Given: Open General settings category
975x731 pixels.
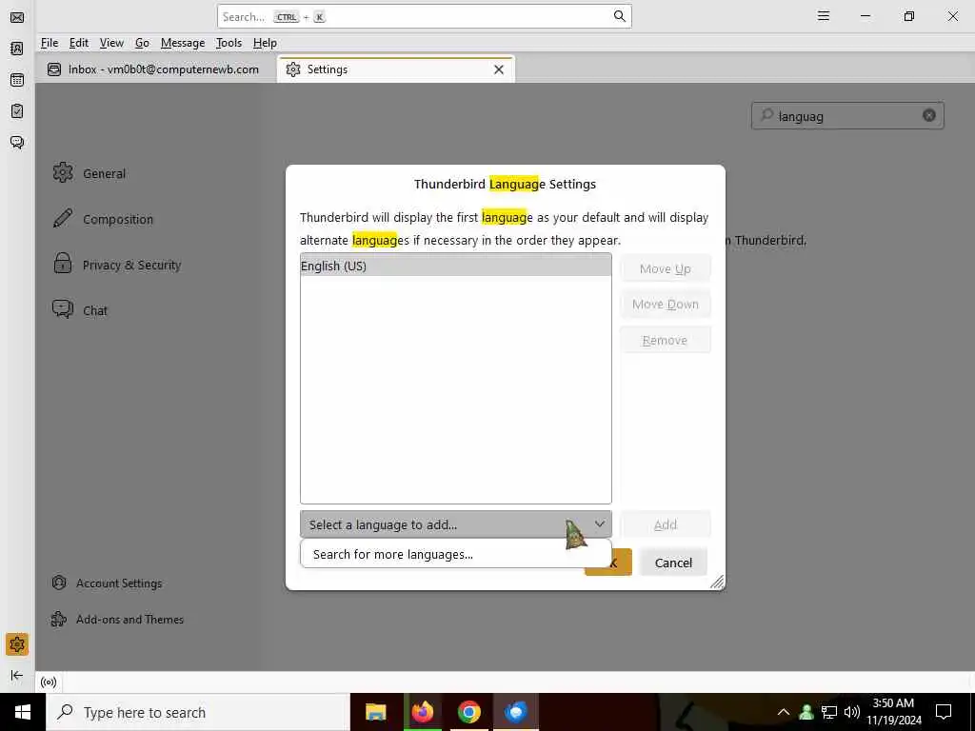Looking at the screenshot, I should tap(90, 173).
